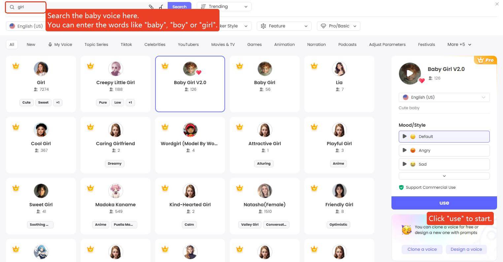Open the Speaker Style dropdown
The image size is (503, 262).
(235, 26)
